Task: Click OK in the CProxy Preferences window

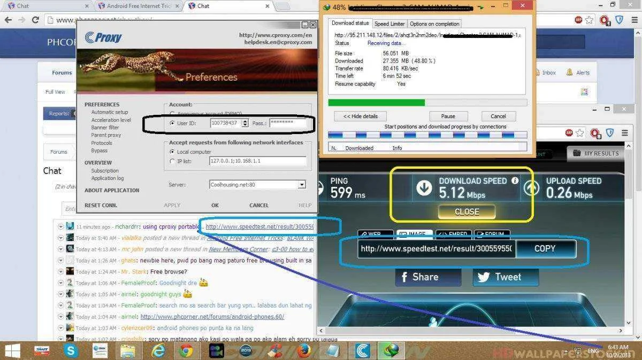Action: point(215,205)
